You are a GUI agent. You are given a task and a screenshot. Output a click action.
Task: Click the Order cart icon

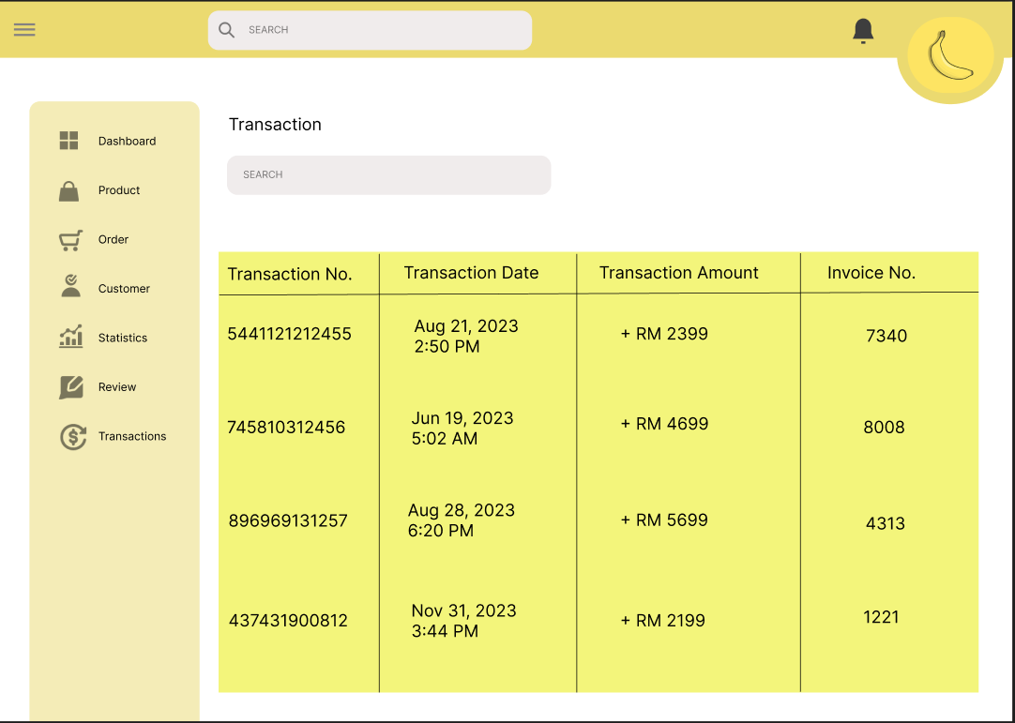[70, 240]
